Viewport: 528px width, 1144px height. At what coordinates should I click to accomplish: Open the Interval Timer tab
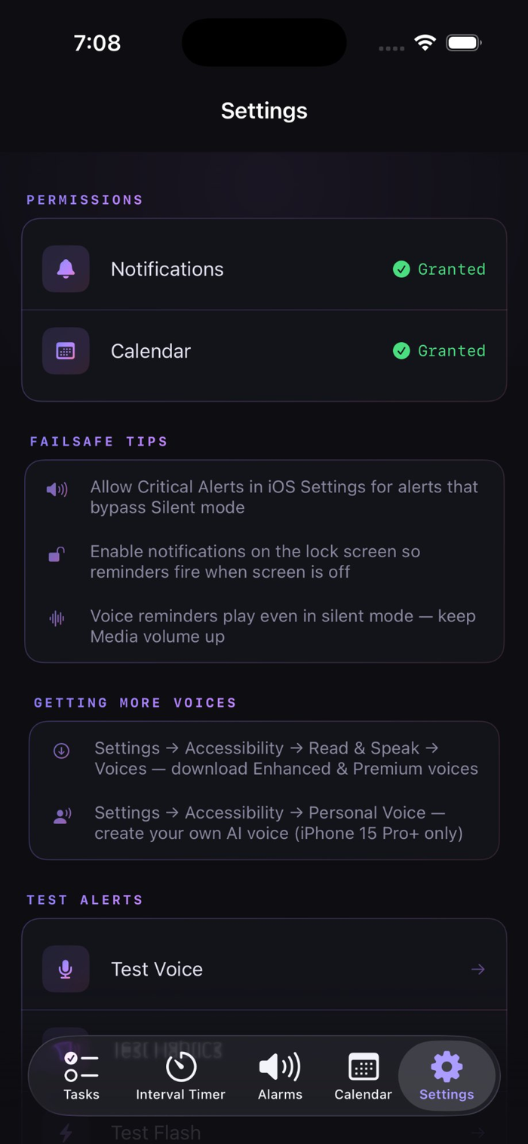pyautogui.click(x=180, y=1076)
